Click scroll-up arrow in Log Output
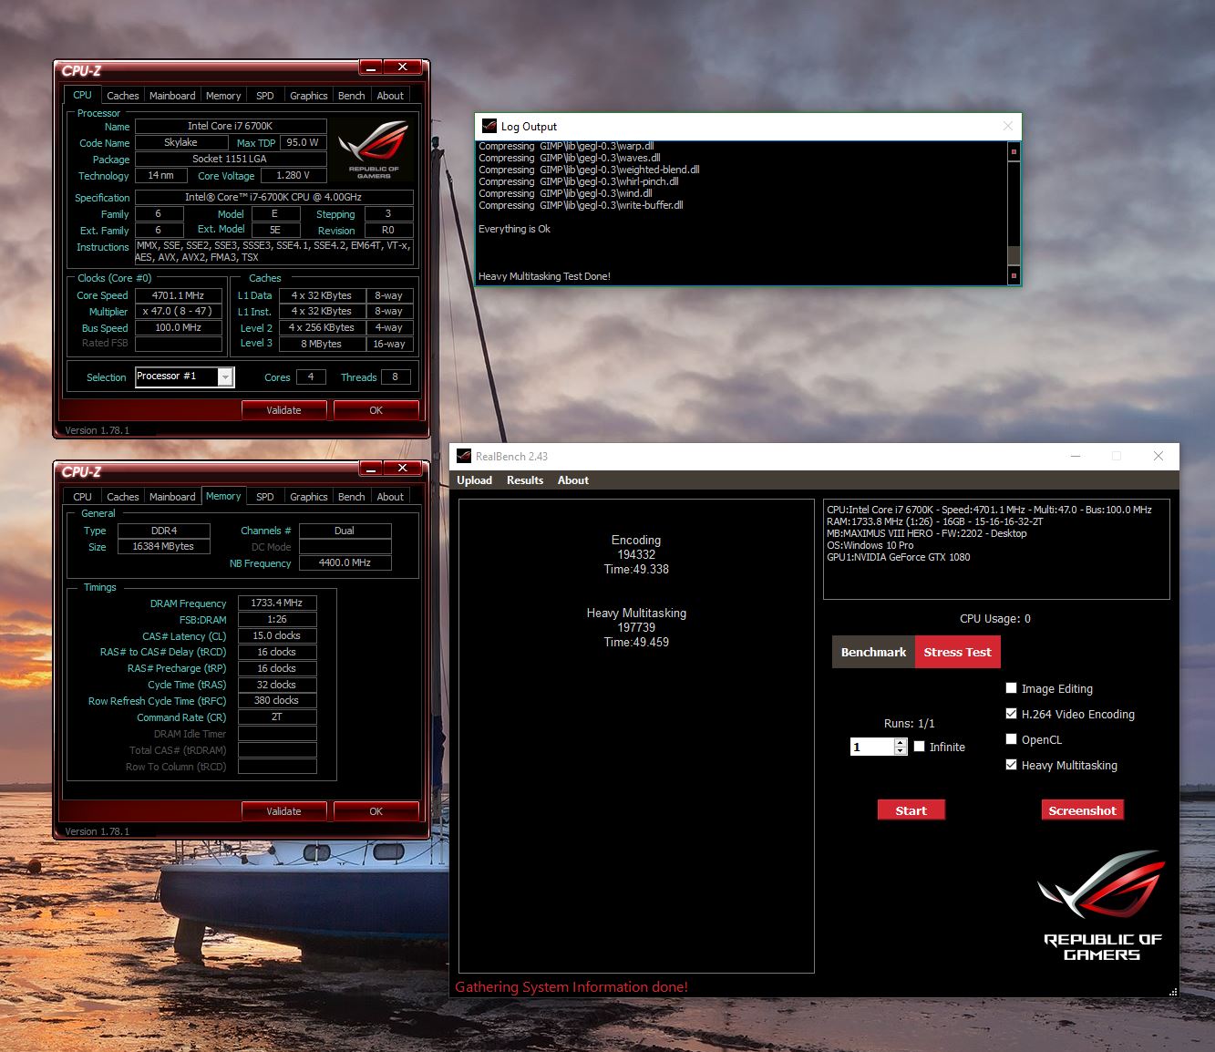 [x=1014, y=151]
